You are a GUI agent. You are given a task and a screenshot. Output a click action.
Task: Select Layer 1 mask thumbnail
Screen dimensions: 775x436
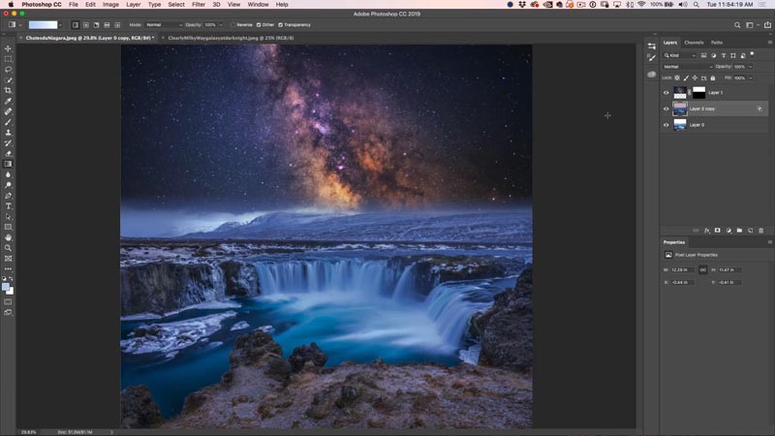pos(698,92)
